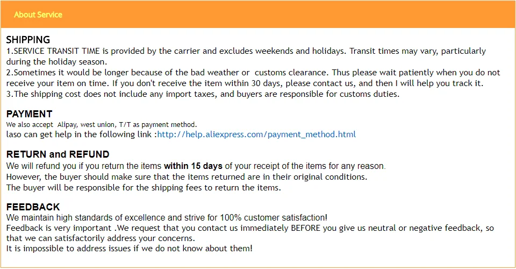Click the "impossible to address issues" sentence
516x269 pixels.
click(130, 249)
